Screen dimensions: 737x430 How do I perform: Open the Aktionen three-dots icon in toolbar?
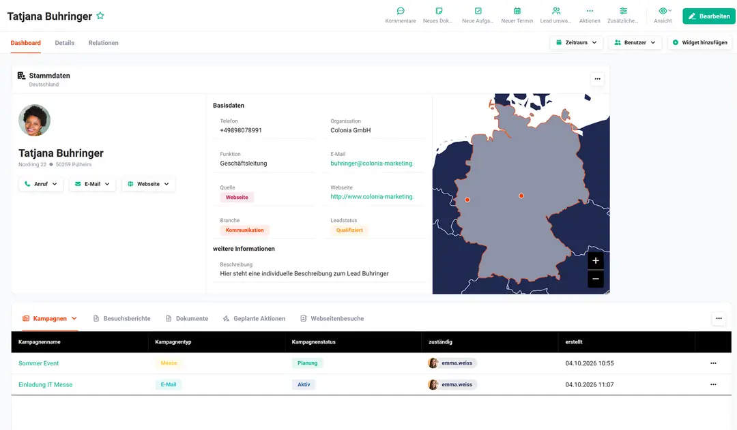pos(590,11)
